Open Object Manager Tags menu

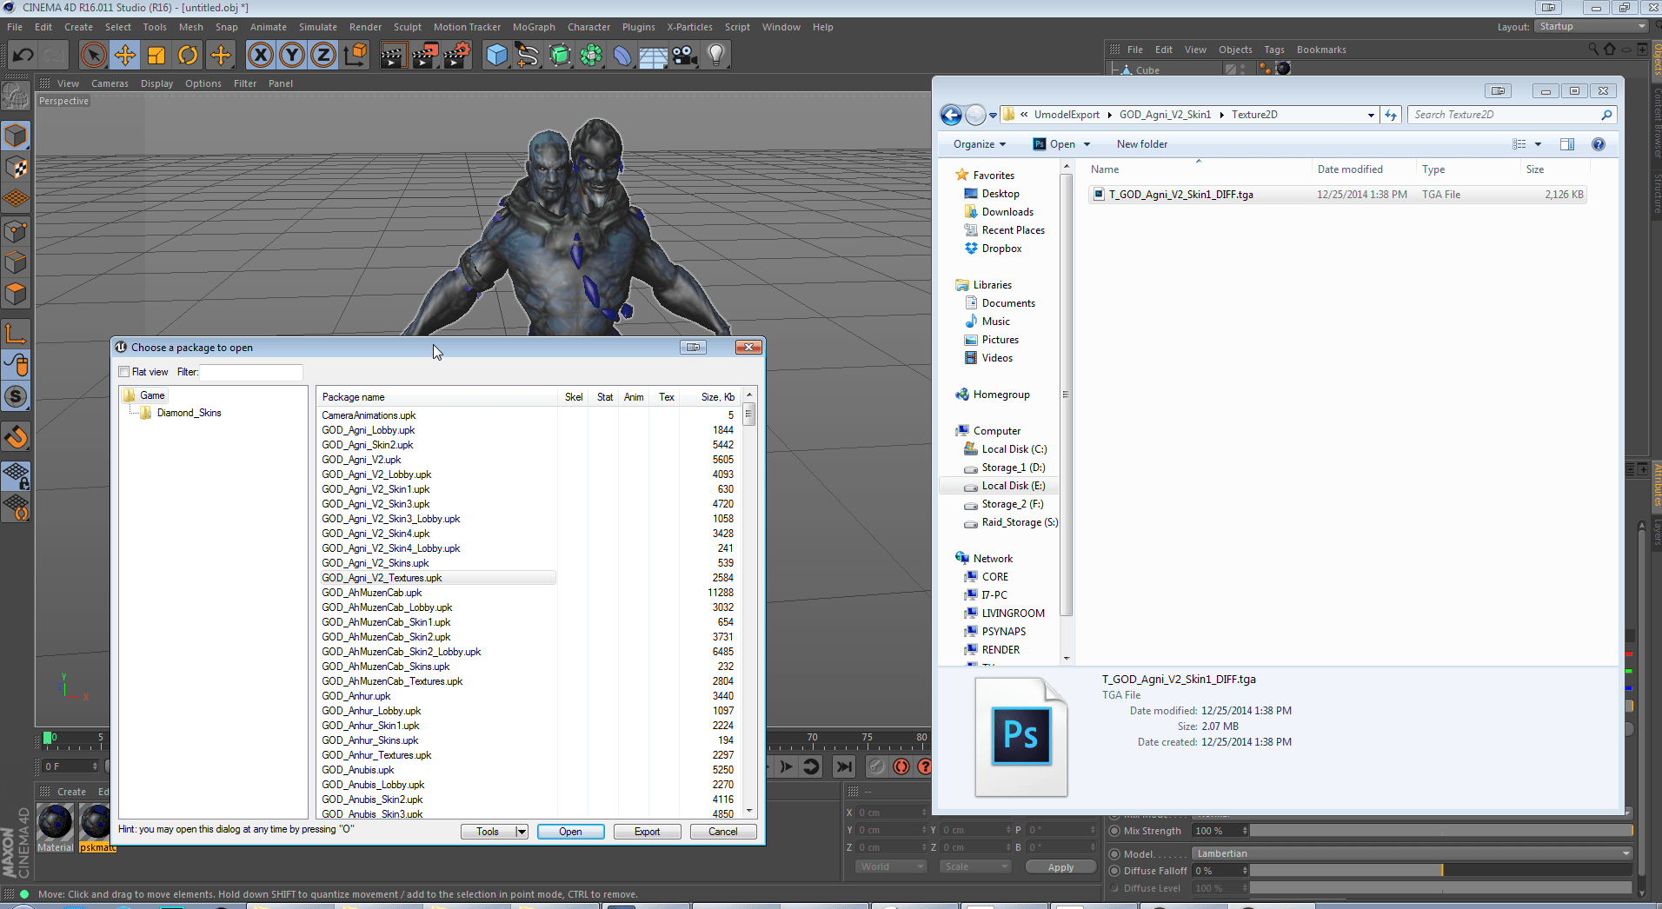pyautogui.click(x=1273, y=50)
